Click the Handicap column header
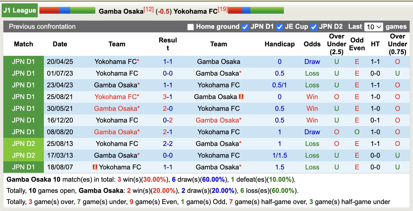Viewport: 413px width, 211px height. (279, 44)
